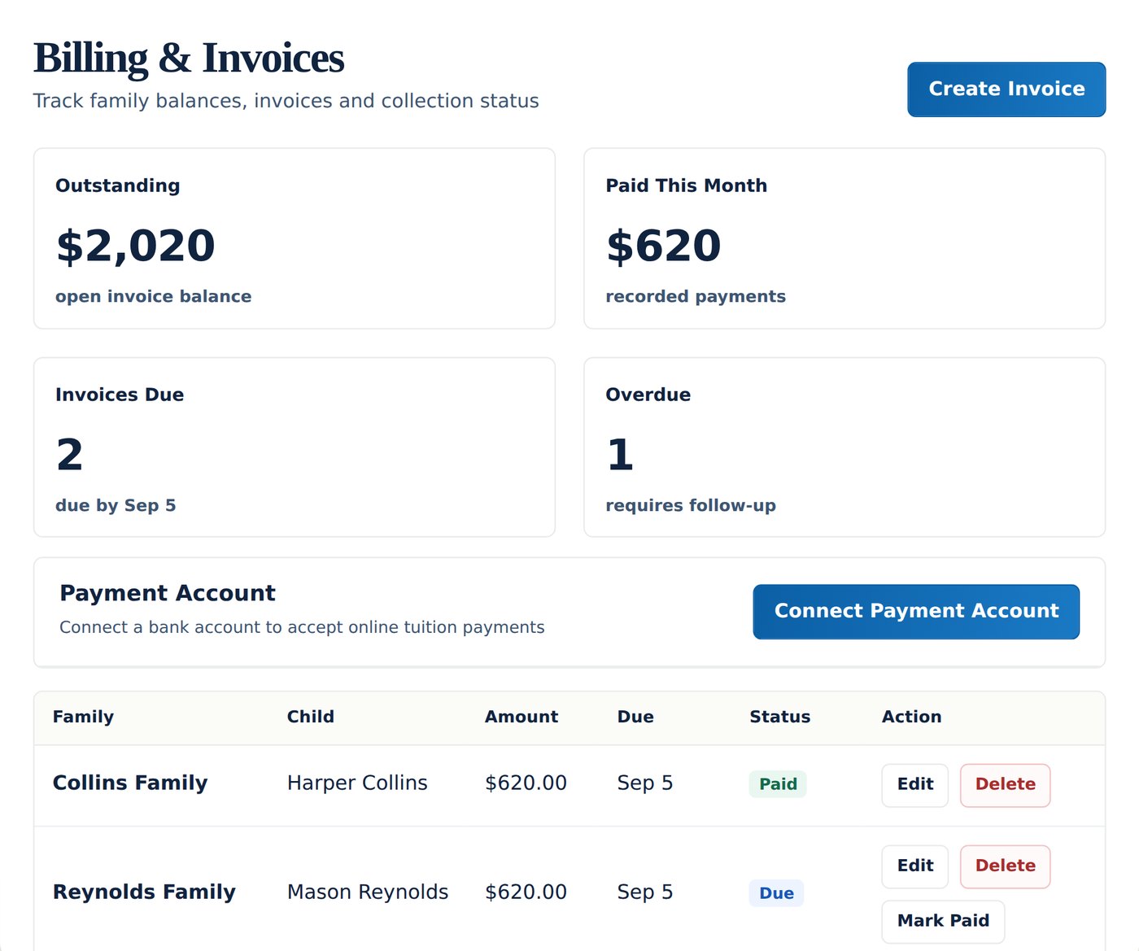The width and height of the screenshot is (1139, 951).
Task: Delete the Reynolds Family invoice
Action: [x=1006, y=866]
